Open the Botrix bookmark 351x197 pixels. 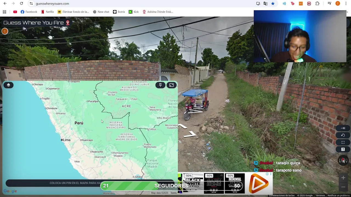pos(119,12)
